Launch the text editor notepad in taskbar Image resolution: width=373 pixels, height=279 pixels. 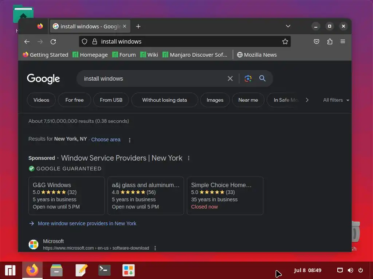(81, 270)
